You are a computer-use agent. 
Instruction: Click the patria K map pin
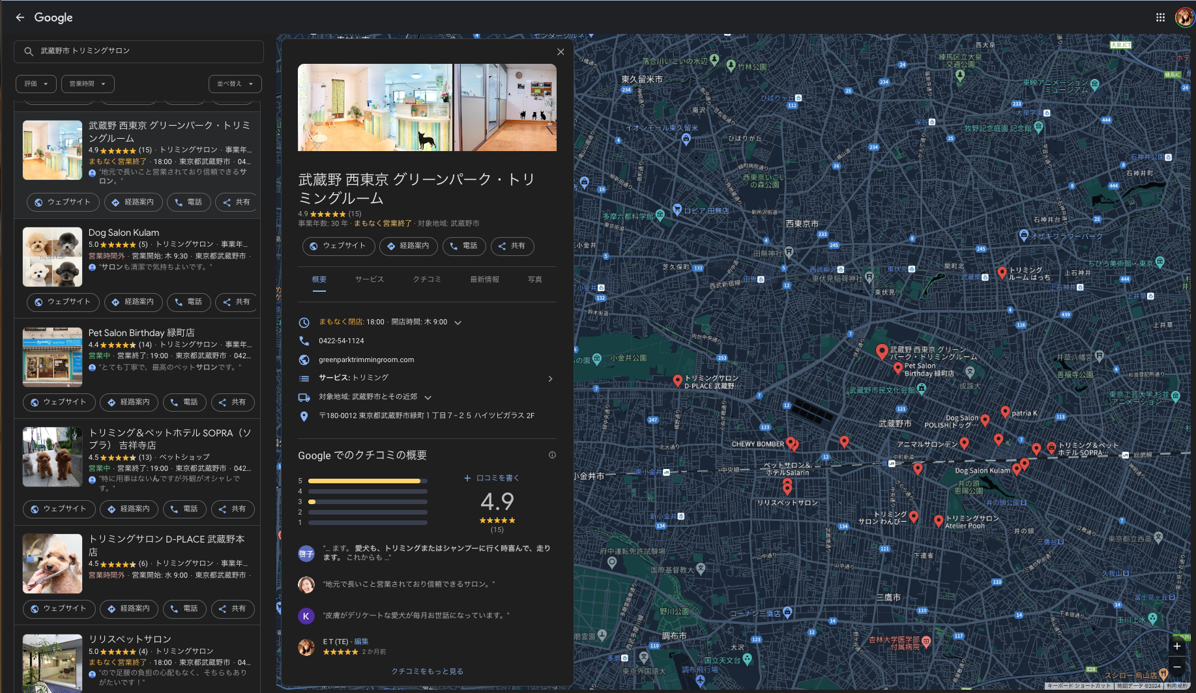click(x=1005, y=412)
